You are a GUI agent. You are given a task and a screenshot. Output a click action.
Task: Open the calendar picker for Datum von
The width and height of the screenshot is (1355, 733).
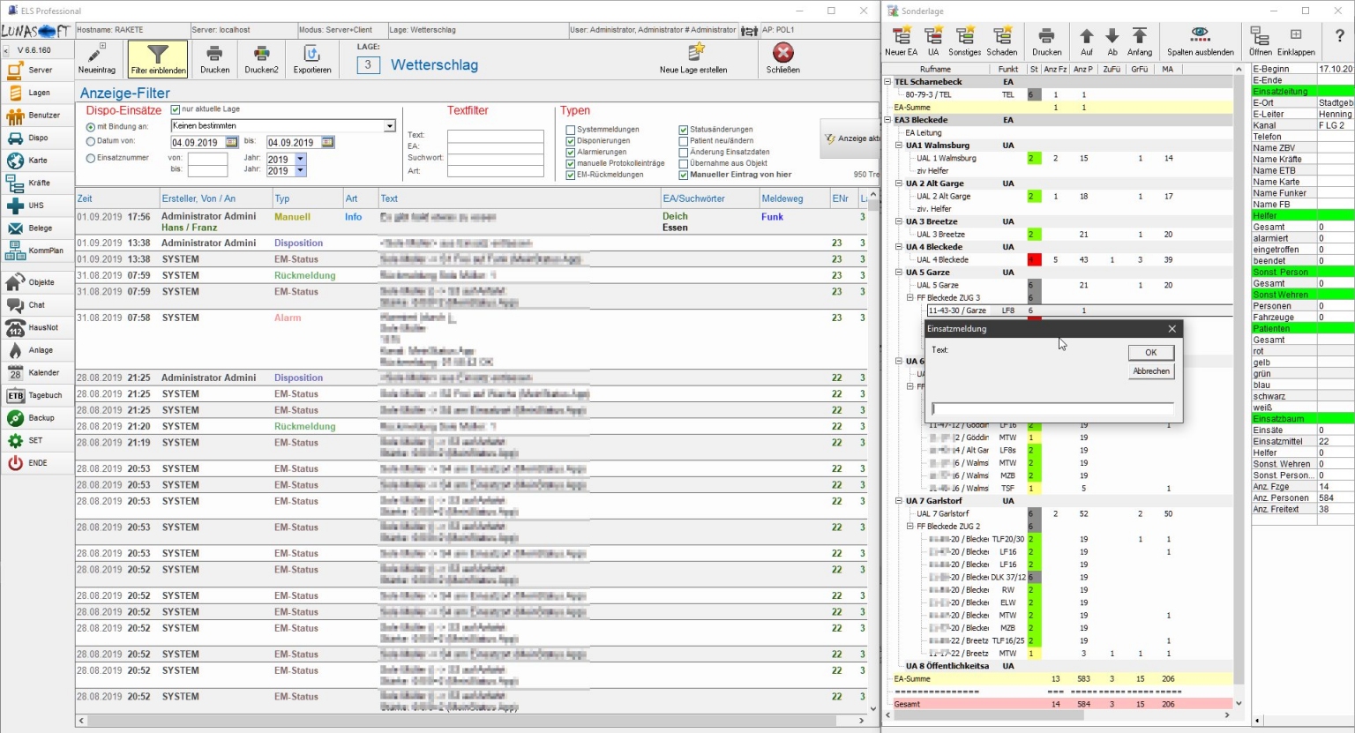click(x=232, y=142)
